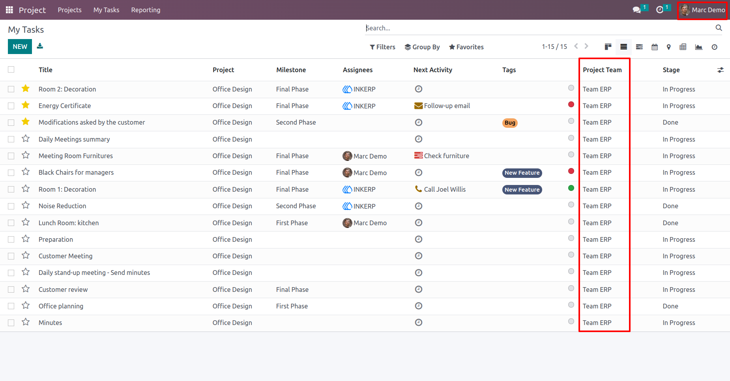Sort by Stage column header
The width and height of the screenshot is (730, 381).
(671, 70)
